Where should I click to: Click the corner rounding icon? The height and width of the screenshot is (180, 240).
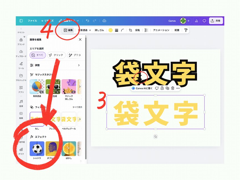[122, 30]
